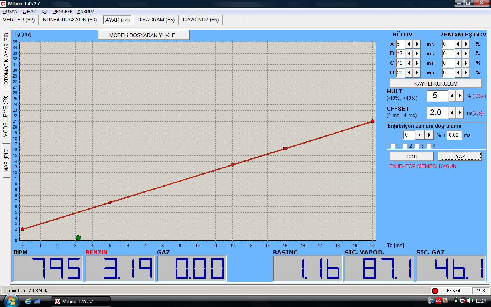Focus the 0,00 ms correction field

click(x=454, y=135)
